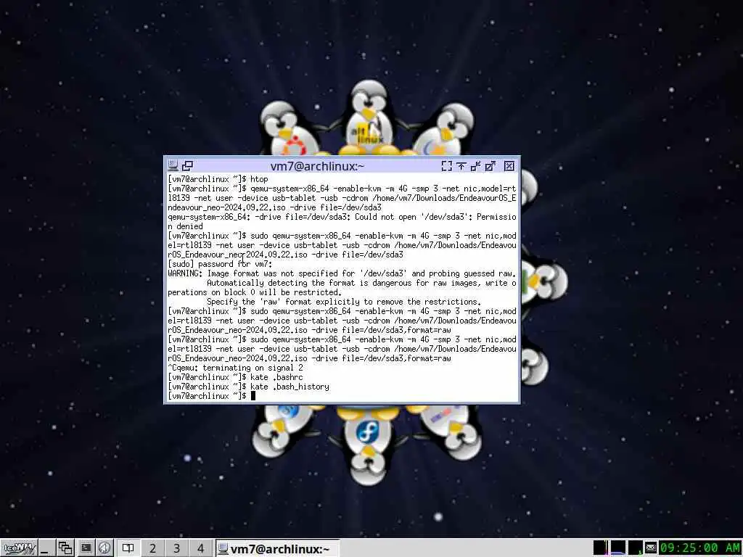Screen dimensions: 743x557
Task: Click the overlapping-windows icon in terminal titlebar
Action: (187, 165)
